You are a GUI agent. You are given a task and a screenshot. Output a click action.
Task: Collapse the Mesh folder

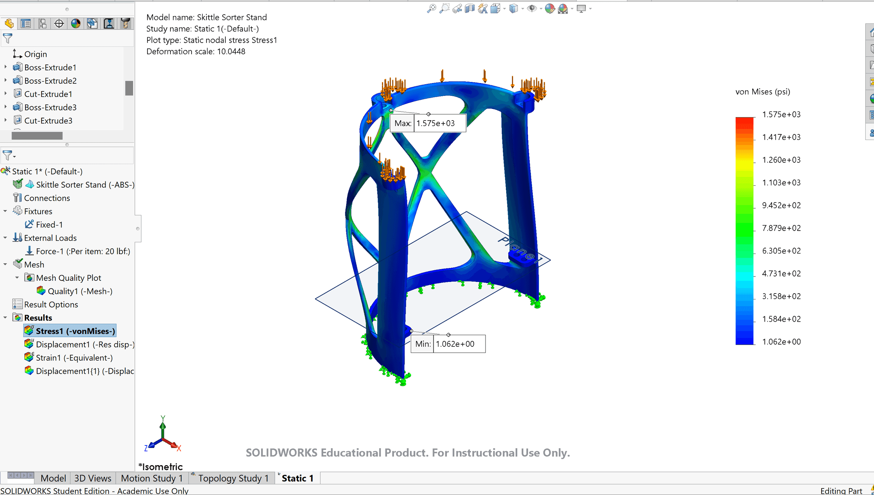[5, 264]
